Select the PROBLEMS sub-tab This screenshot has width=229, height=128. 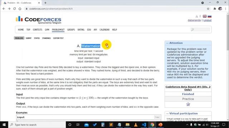click(x=19, y=38)
